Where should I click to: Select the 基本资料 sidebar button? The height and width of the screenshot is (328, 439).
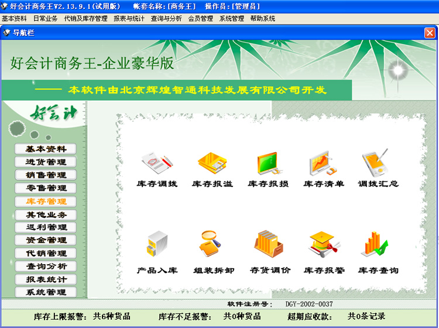[46, 149]
